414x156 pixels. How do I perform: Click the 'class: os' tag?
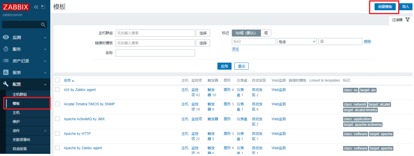click(x=351, y=90)
